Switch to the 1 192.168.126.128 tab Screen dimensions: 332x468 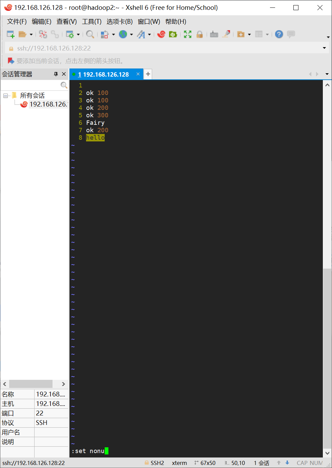(x=103, y=74)
